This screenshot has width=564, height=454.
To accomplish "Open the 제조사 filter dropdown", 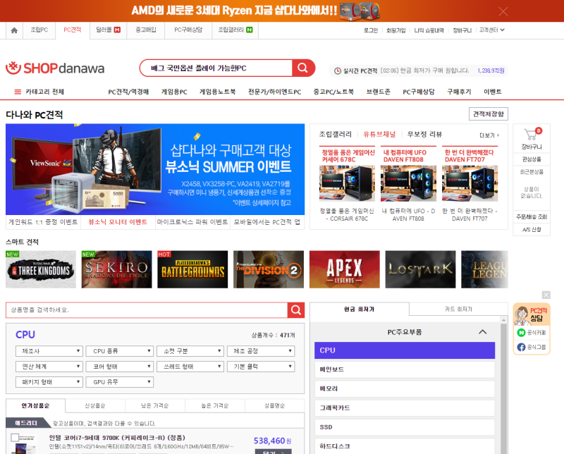I will (x=49, y=351).
